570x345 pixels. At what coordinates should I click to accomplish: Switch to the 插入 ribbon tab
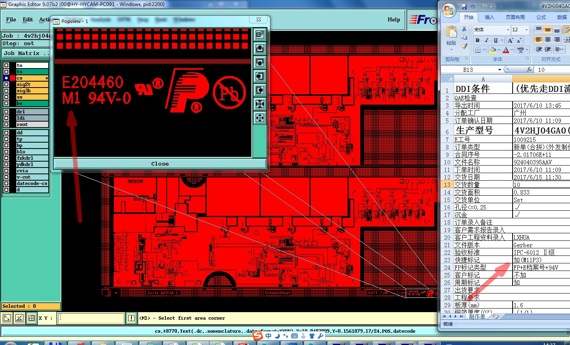490,17
